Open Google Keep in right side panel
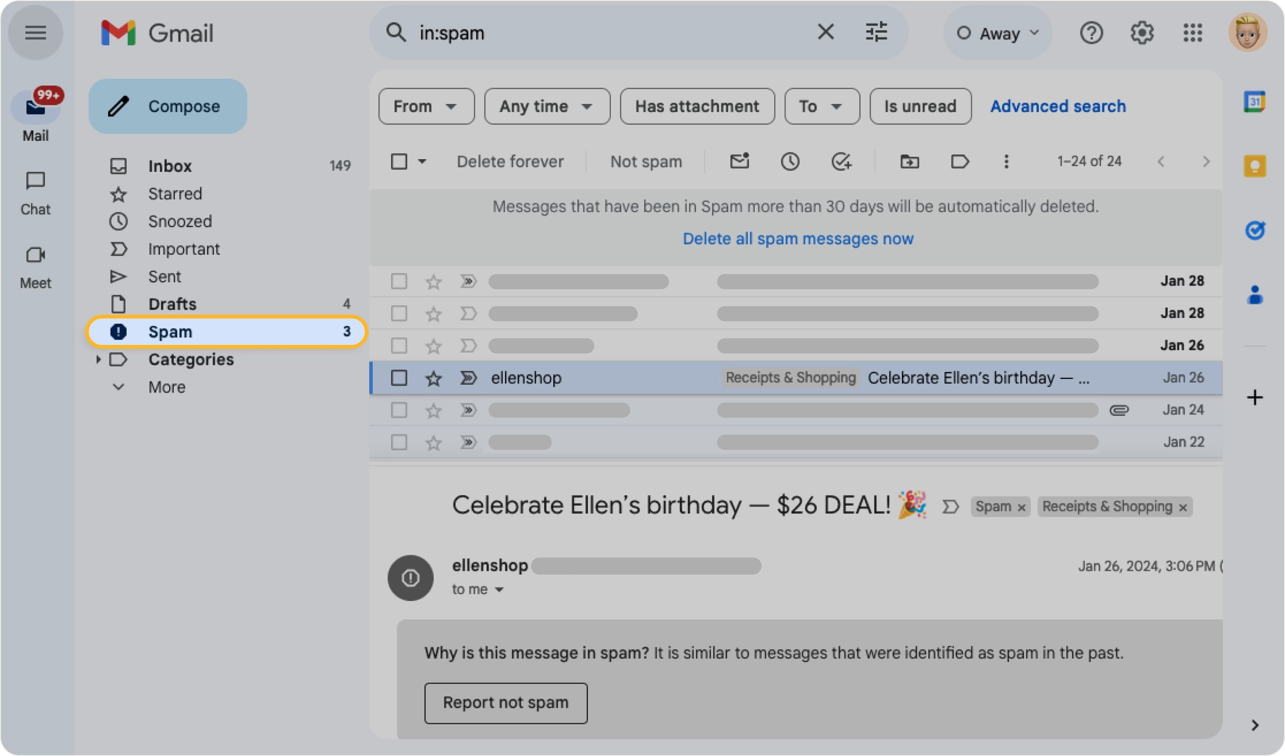This screenshot has height=756, width=1285. pyautogui.click(x=1255, y=165)
